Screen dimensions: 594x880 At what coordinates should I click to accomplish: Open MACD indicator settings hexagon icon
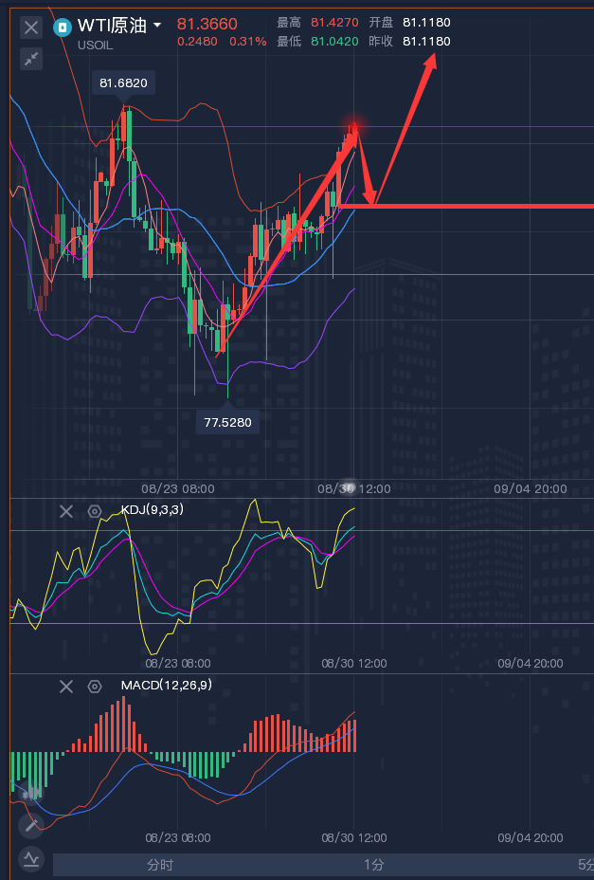[95, 687]
